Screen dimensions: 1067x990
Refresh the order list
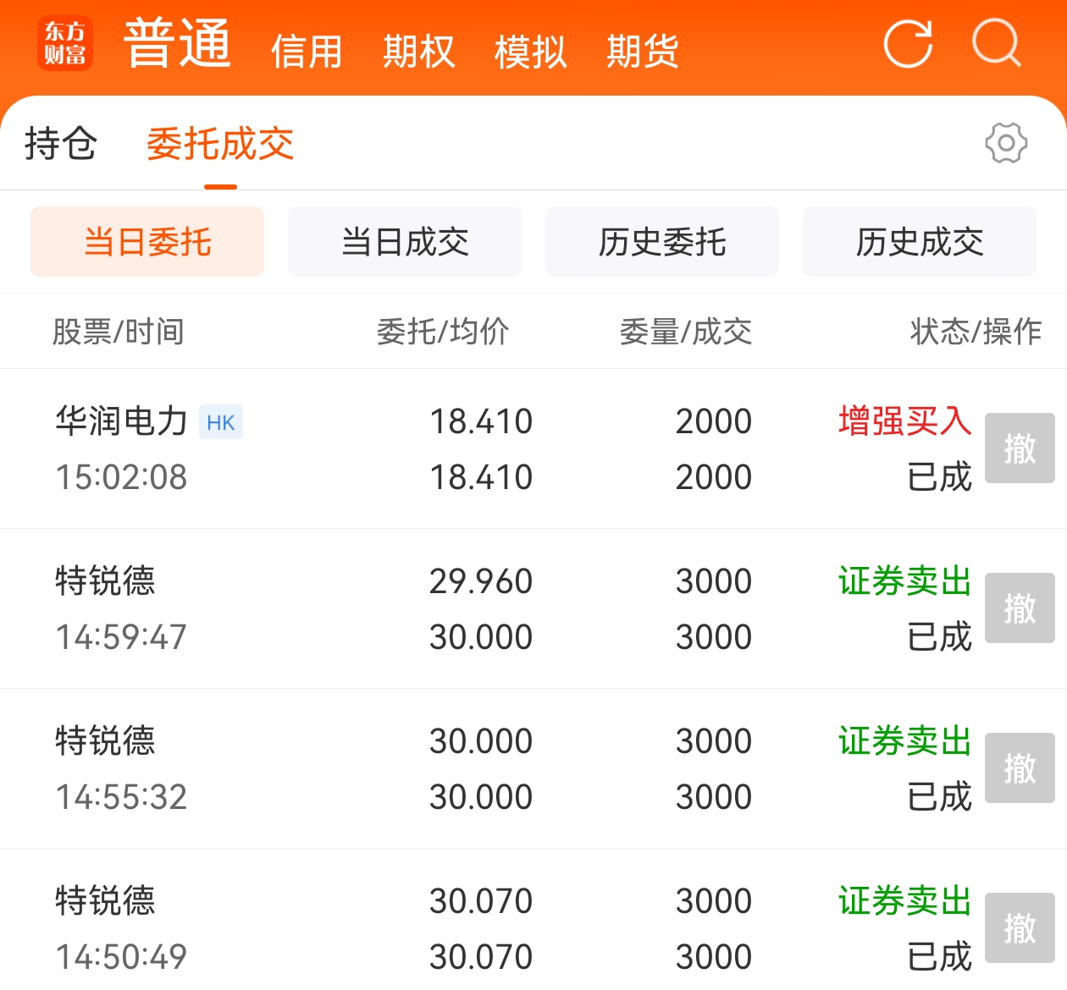coord(908,43)
